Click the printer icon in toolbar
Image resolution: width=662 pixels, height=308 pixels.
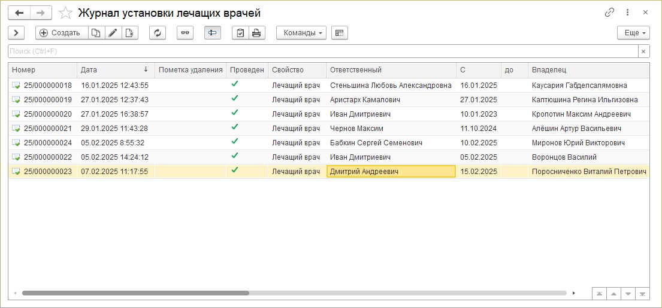tap(256, 33)
